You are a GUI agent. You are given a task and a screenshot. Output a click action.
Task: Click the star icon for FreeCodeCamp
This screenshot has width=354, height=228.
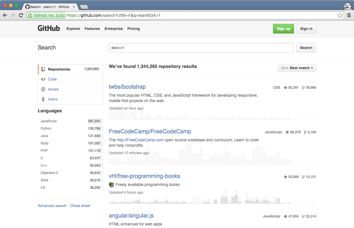tap(287, 132)
